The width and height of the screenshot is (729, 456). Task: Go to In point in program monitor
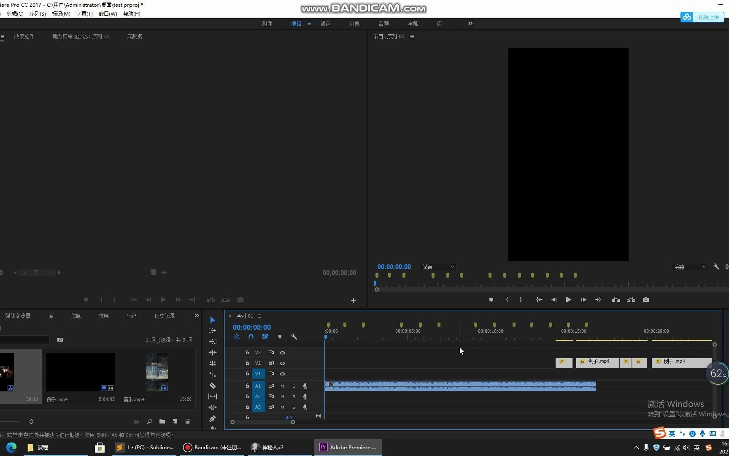[x=539, y=300]
